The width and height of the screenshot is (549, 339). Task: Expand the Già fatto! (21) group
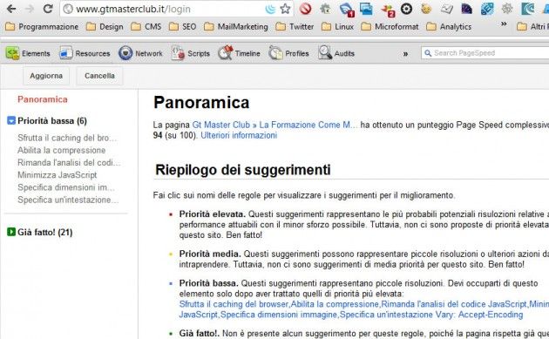point(11,232)
